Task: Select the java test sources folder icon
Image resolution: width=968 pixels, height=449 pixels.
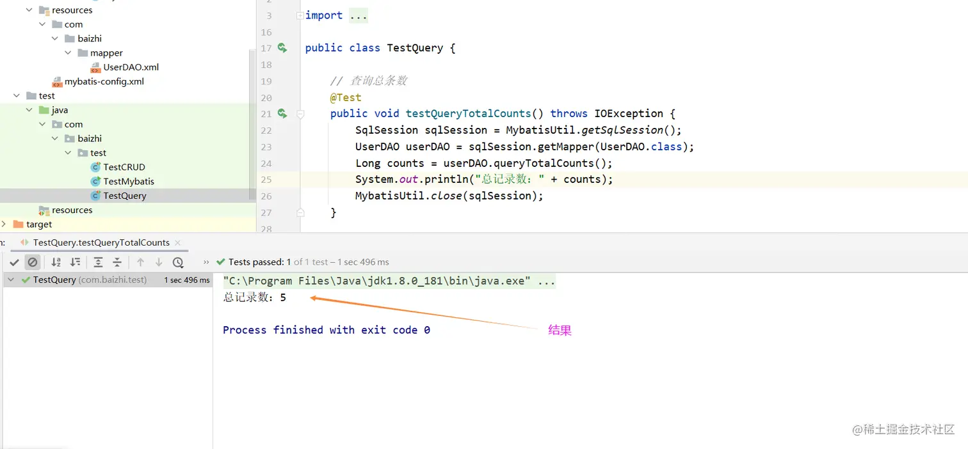Action: point(44,110)
